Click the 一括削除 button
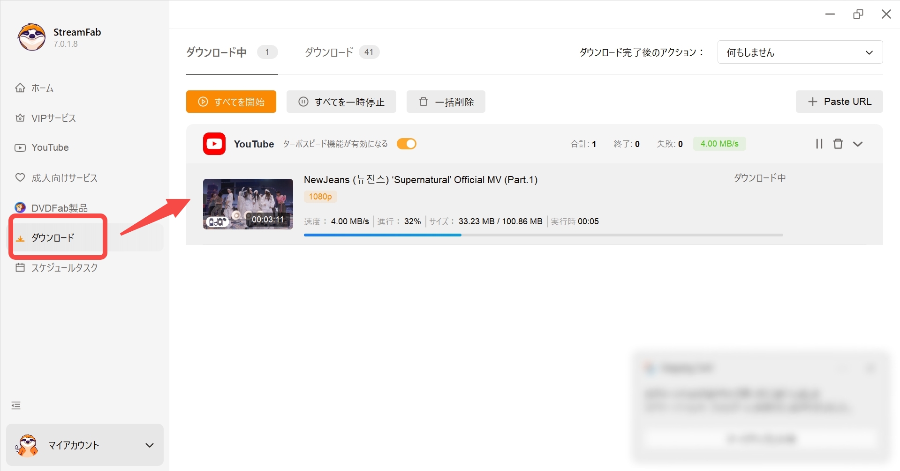The height and width of the screenshot is (471, 900). click(x=446, y=102)
